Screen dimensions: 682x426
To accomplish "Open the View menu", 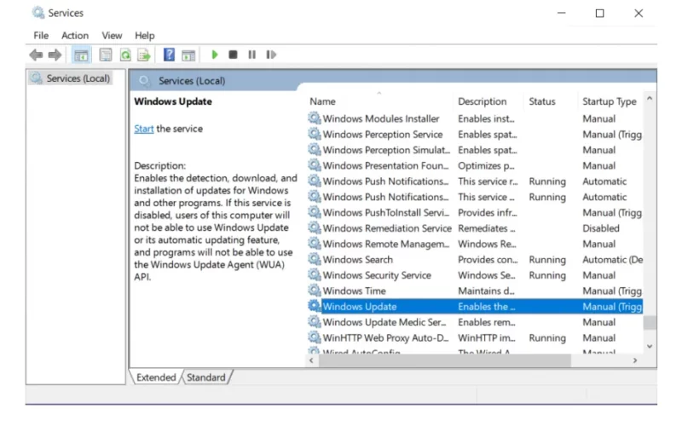I will [112, 36].
